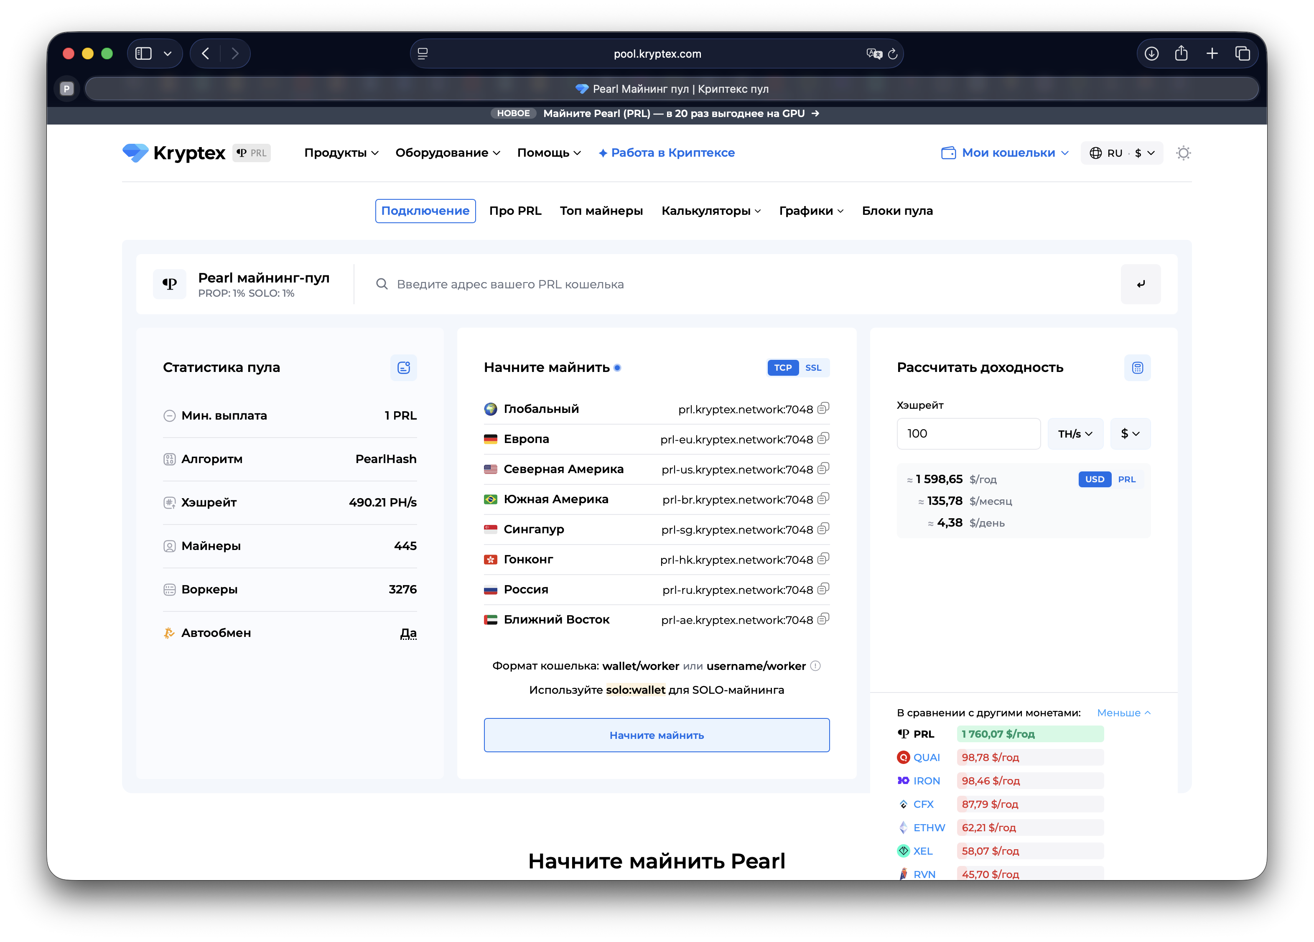Copy the Russia prl-ru server address
The height and width of the screenshot is (942, 1314).
[x=823, y=589]
